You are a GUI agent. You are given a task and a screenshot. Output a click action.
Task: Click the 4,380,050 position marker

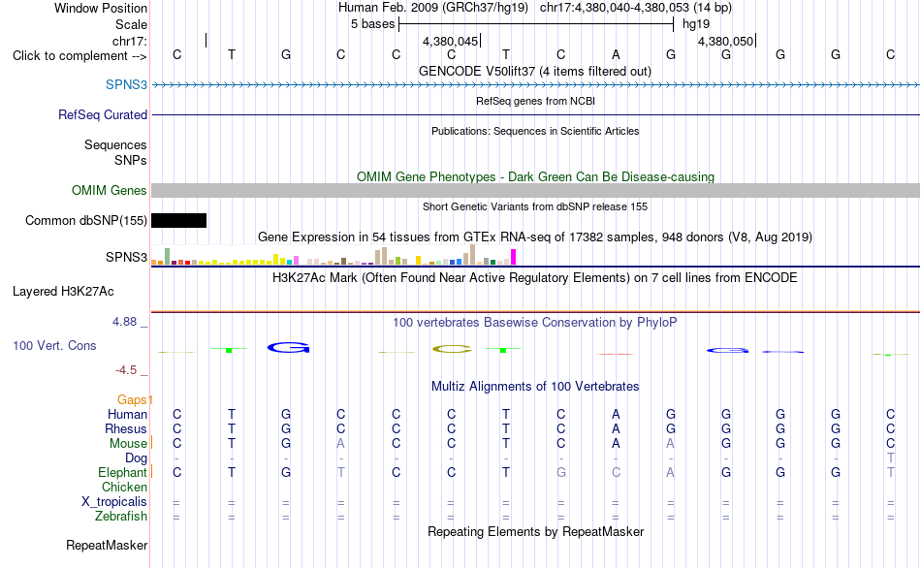pyautogui.click(x=725, y=41)
